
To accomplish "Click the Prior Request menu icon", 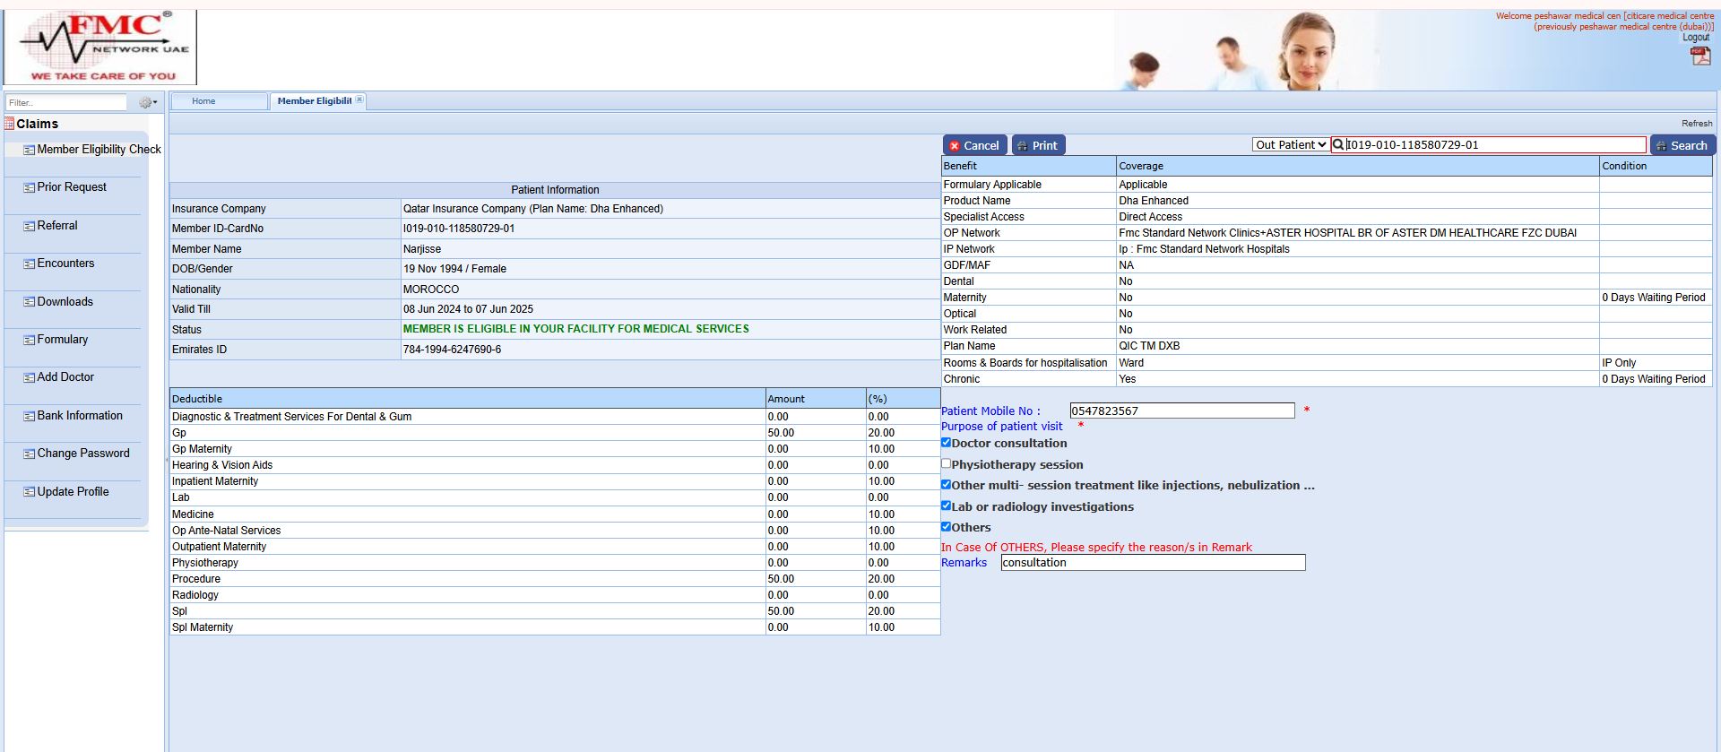I will click(x=29, y=188).
